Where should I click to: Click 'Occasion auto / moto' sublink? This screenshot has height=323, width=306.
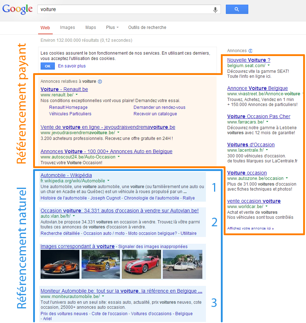point(104,233)
